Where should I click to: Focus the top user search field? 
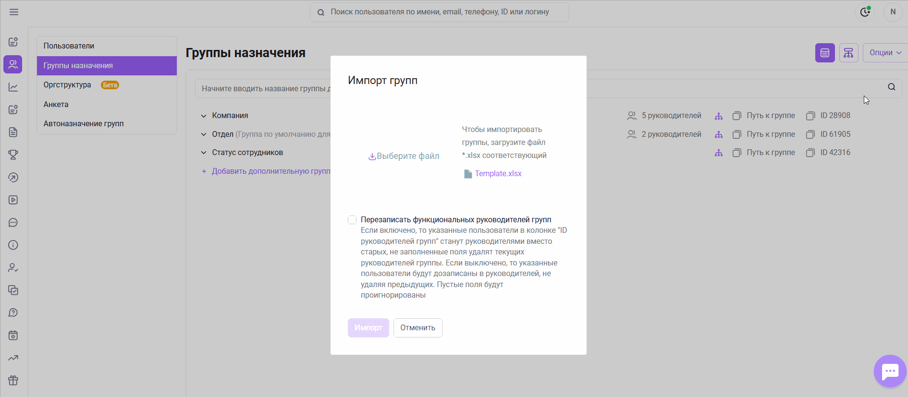440,12
